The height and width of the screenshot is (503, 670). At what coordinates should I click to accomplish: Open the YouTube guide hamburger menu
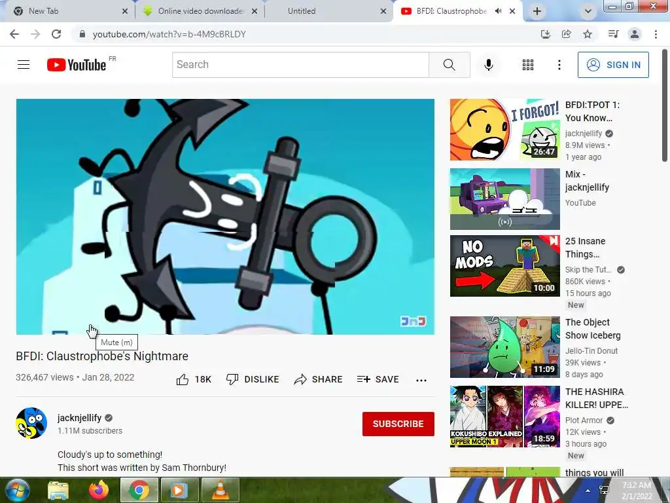[x=24, y=65]
